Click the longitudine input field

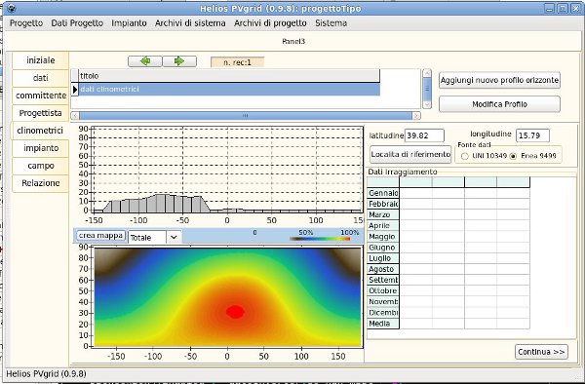pyautogui.click(x=532, y=135)
